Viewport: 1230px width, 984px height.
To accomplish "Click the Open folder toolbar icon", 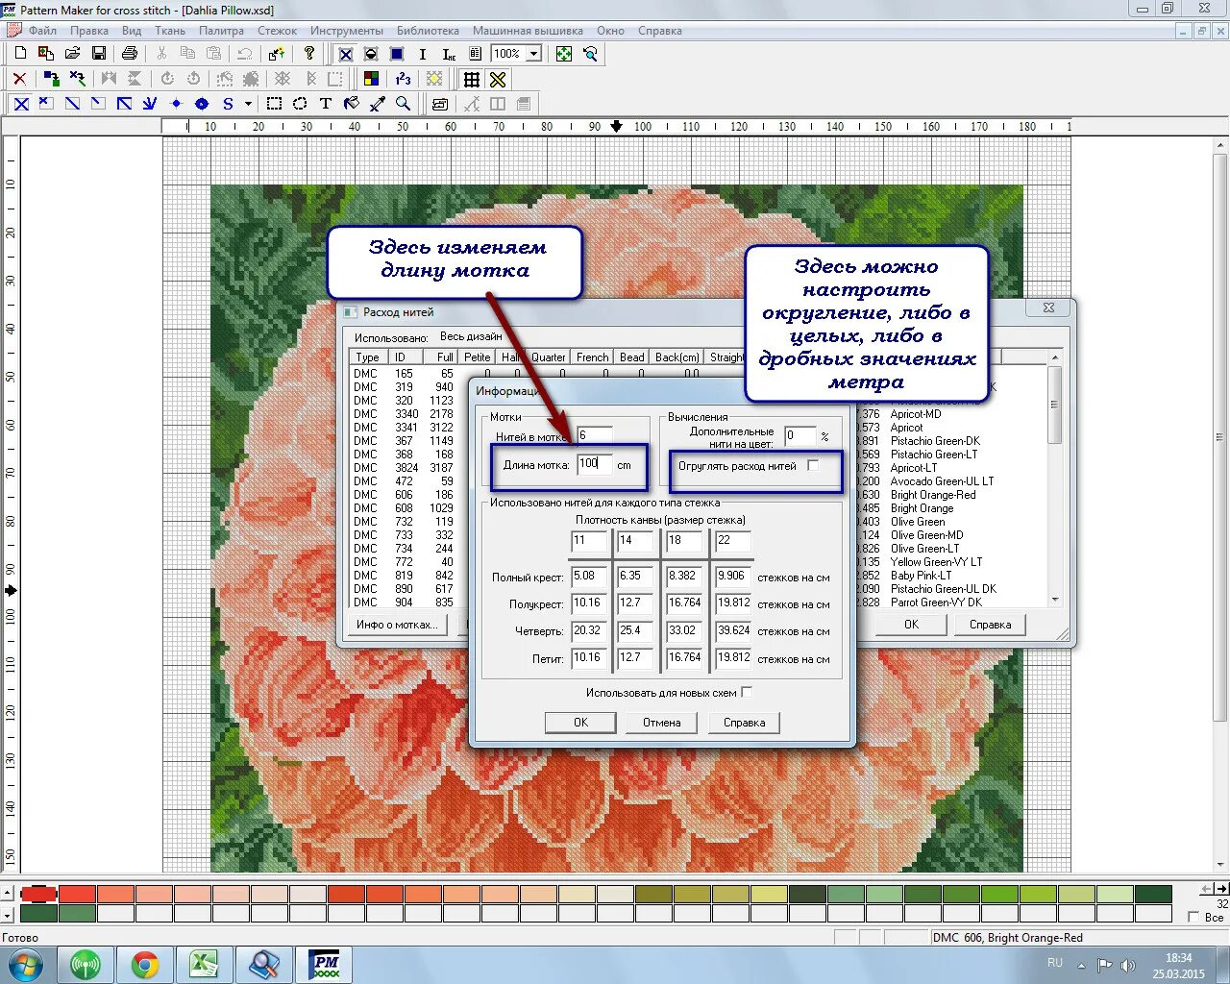I will click(x=72, y=54).
